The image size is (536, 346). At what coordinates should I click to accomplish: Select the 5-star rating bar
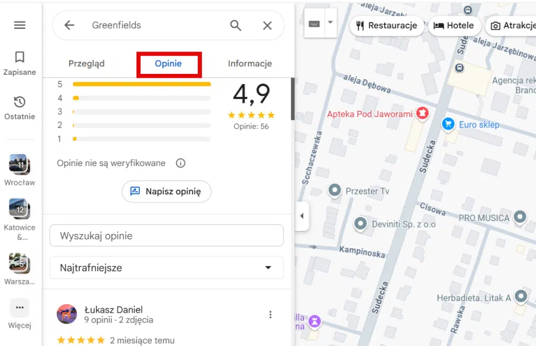[142, 84]
